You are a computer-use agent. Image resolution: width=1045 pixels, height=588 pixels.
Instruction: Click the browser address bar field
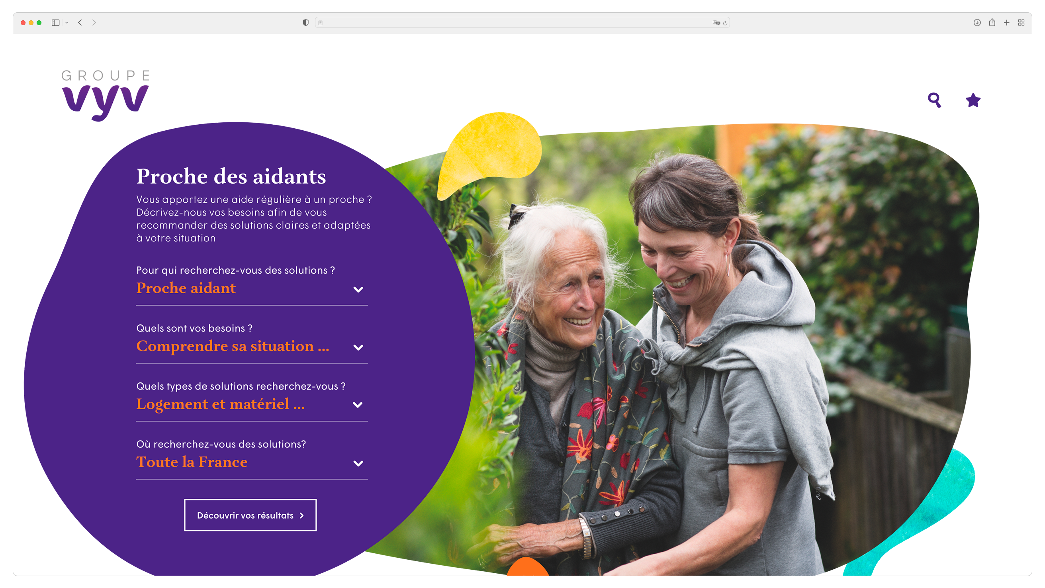pos(522,23)
